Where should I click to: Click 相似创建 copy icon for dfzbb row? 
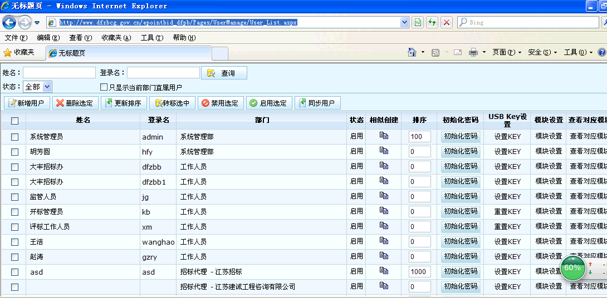point(384,166)
